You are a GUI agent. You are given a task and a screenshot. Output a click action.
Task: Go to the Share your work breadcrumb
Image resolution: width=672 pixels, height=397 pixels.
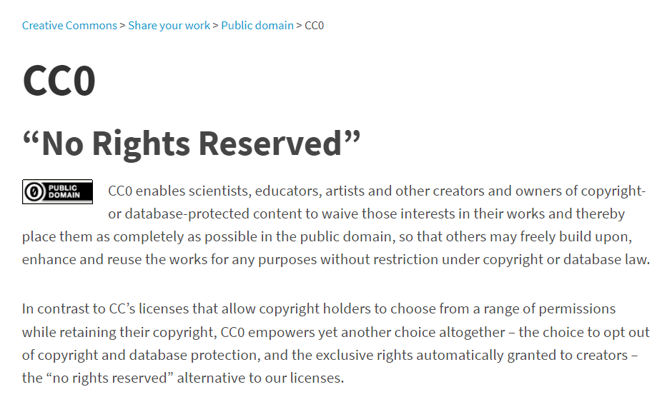pos(169,26)
